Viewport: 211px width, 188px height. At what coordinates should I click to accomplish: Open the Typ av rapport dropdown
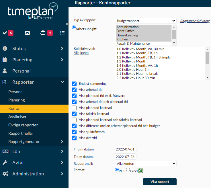146,21
